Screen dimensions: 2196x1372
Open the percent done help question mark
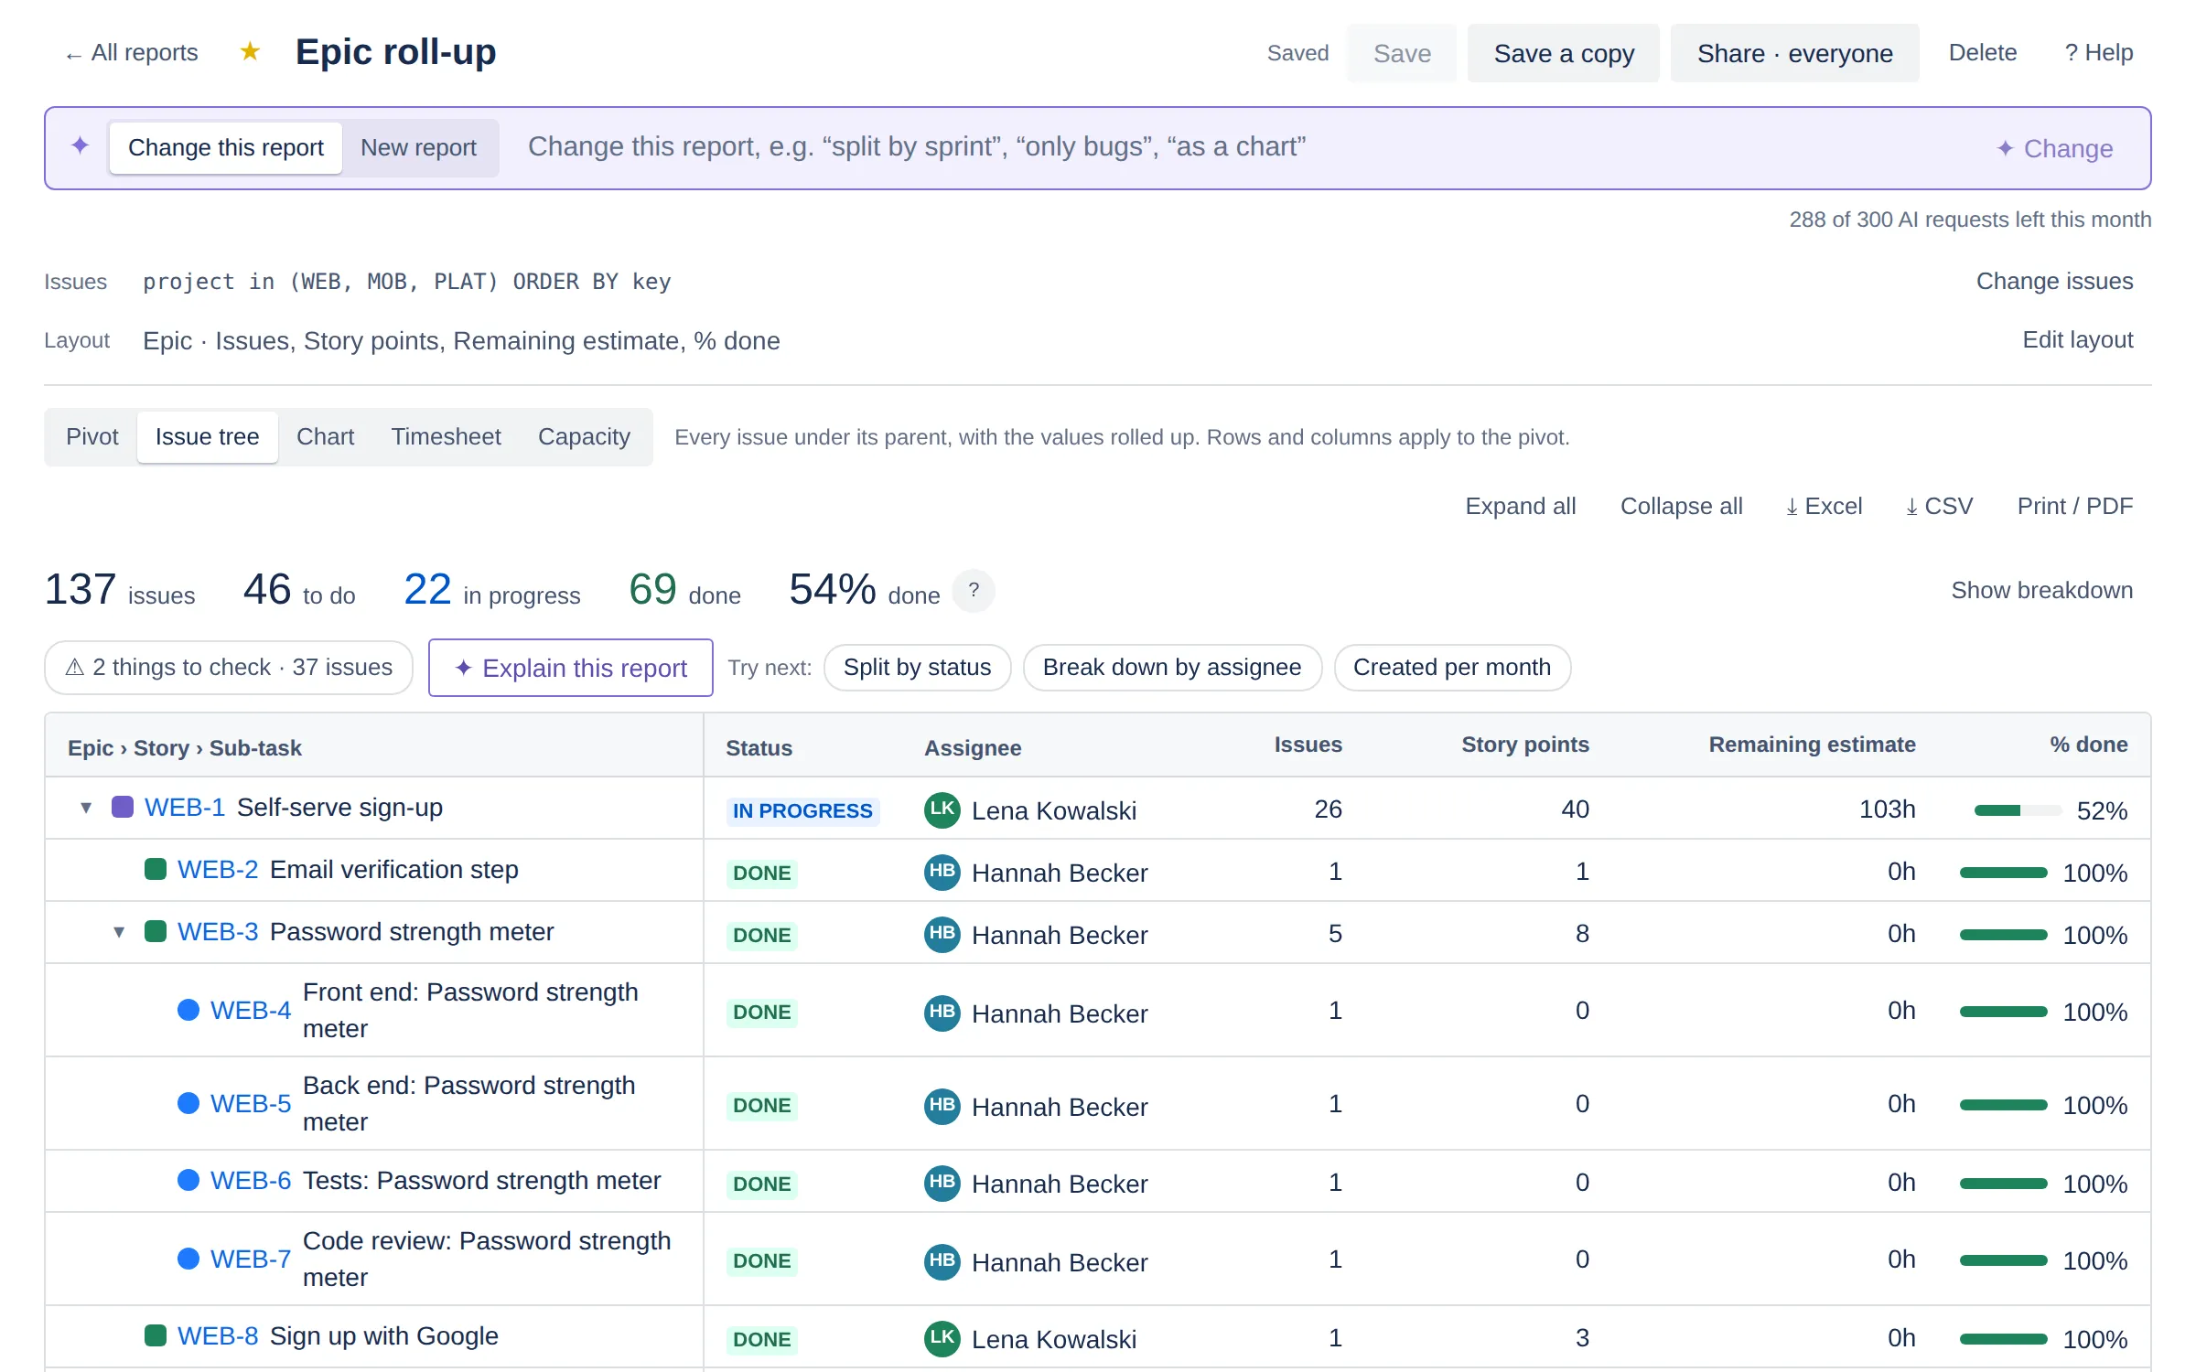coord(974,591)
